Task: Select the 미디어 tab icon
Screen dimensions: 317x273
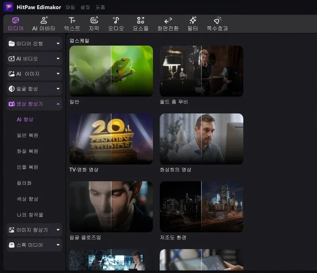Action: (15, 21)
